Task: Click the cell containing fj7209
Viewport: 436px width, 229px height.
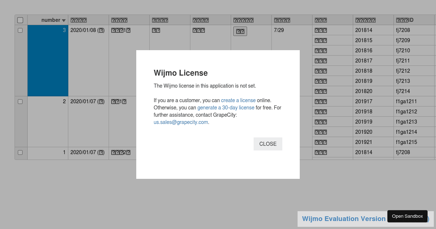Action: pyautogui.click(x=403, y=40)
